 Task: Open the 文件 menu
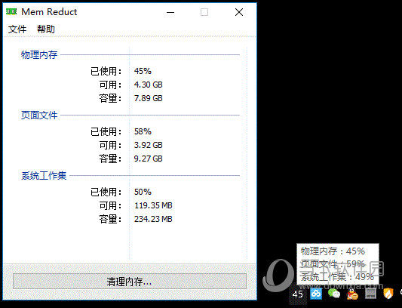(17, 29)
